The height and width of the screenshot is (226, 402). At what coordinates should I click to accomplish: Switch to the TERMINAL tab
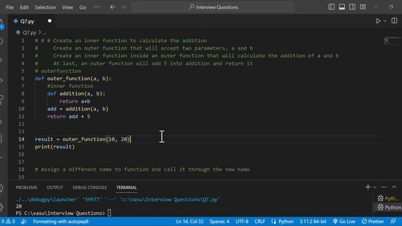[126, 187]
